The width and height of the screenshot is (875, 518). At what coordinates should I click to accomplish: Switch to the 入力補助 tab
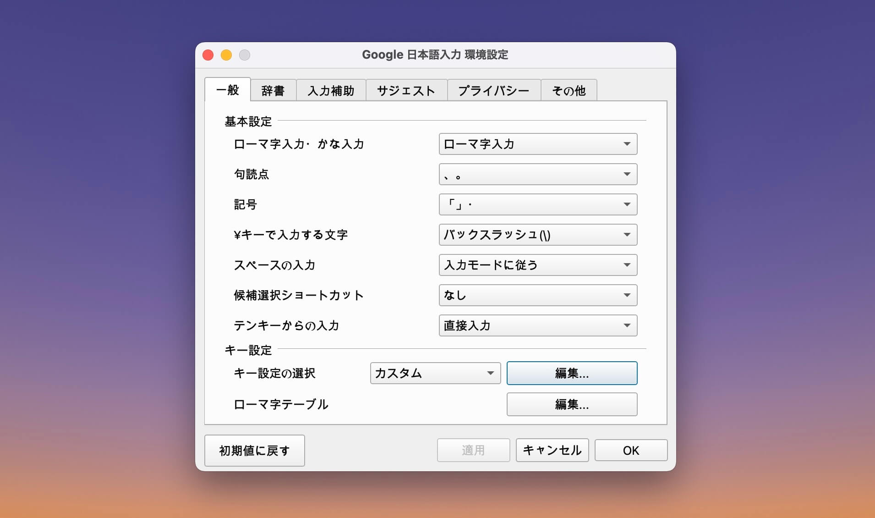(331, 90)
